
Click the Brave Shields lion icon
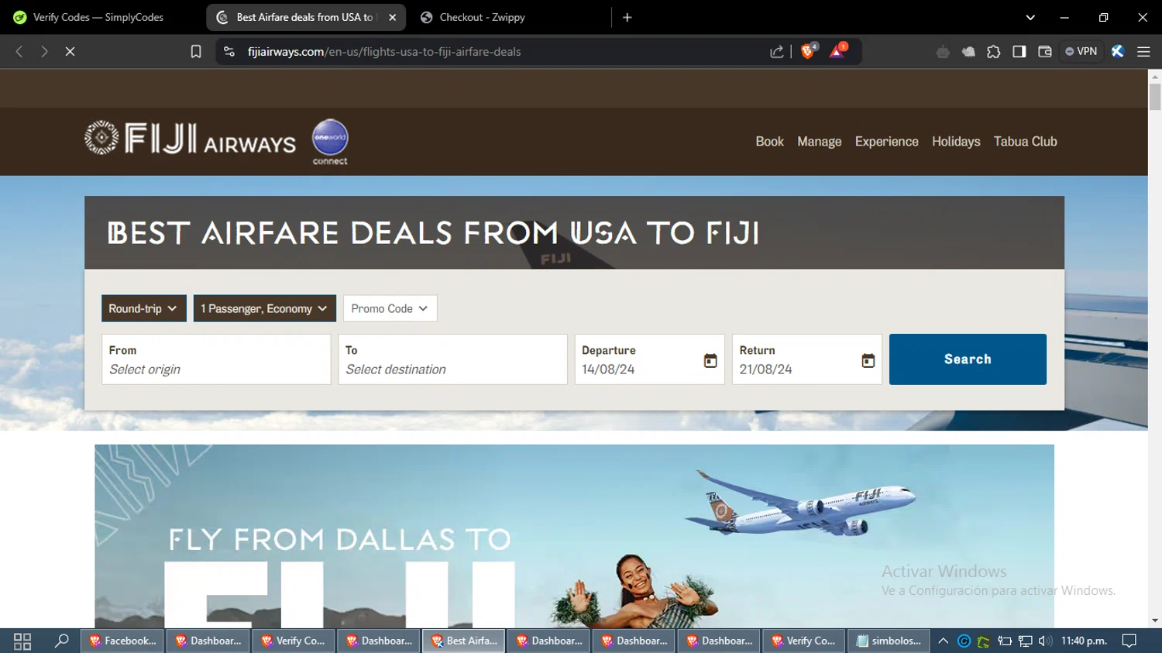tap(808, 51)
